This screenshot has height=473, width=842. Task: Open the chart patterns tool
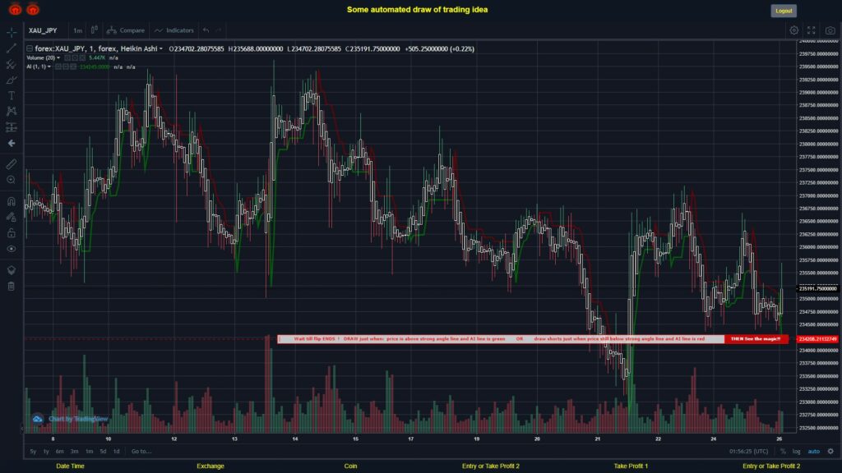point(12,111)
